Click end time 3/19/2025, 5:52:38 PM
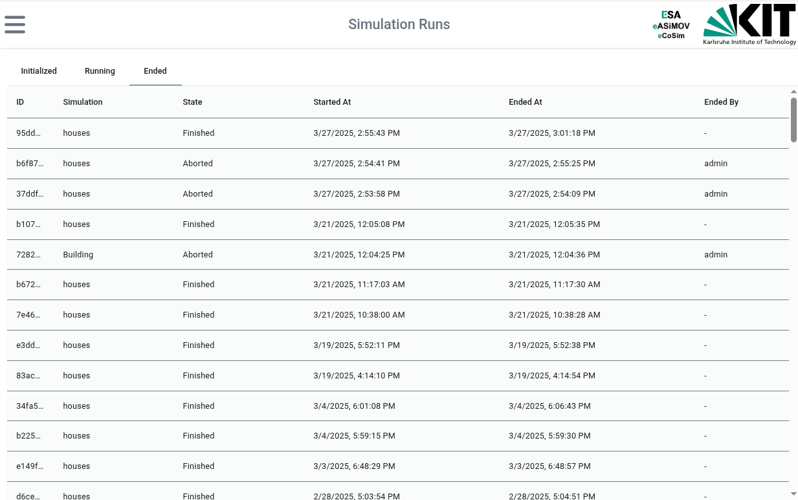Screen dimensions: 798x500 click(552, 345)
